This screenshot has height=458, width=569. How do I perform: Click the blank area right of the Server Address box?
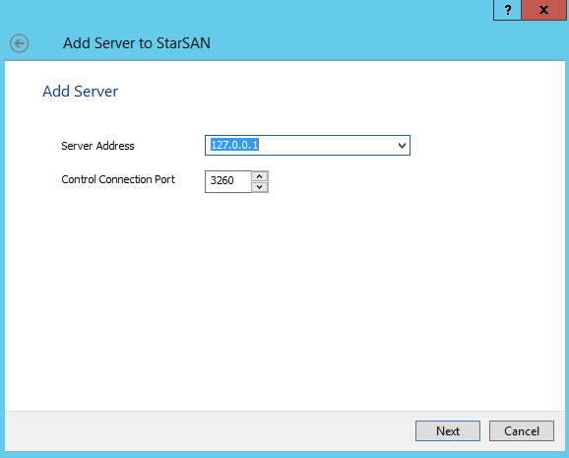486,146
